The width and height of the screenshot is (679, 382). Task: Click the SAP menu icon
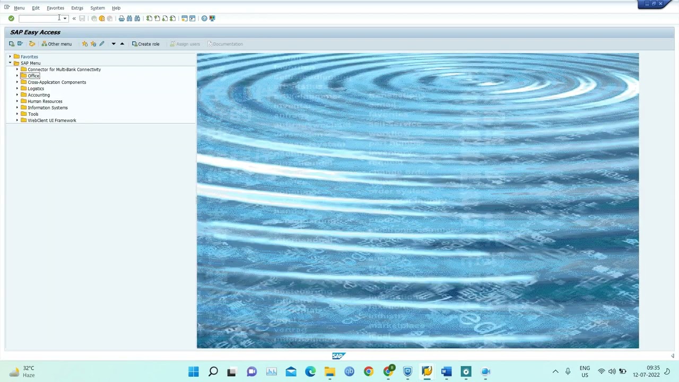click(20, 44)
